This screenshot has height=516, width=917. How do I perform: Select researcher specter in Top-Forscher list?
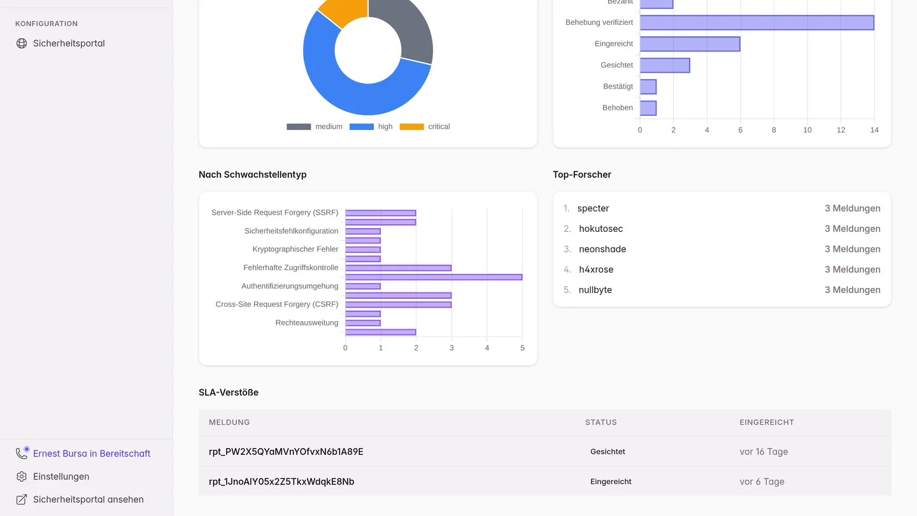click(594, 208)
